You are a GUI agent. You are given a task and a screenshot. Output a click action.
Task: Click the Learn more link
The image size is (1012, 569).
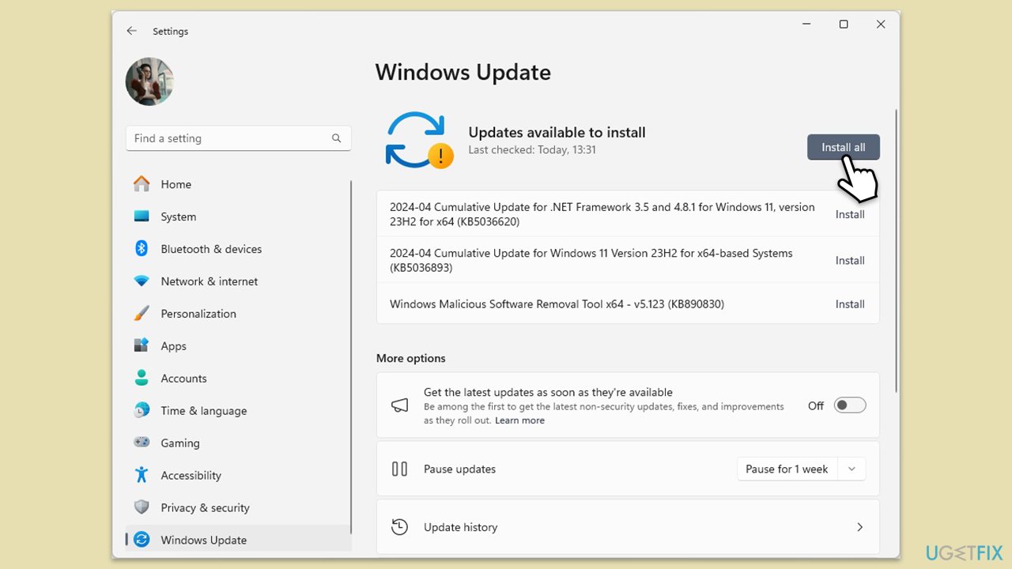(519, 420)
